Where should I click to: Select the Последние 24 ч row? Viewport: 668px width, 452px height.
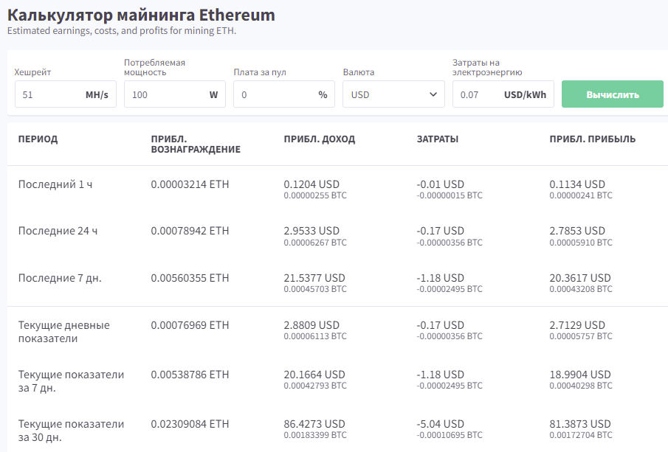[x=58, y=231]
